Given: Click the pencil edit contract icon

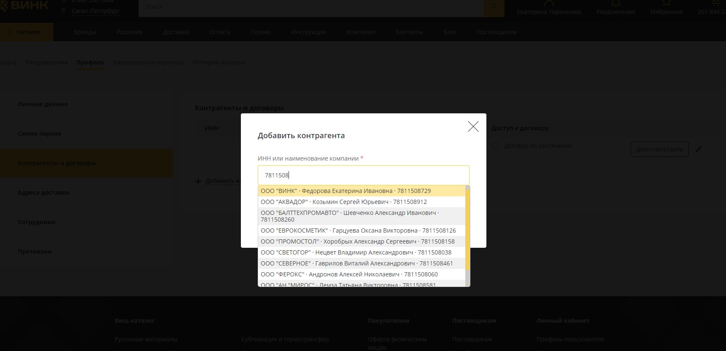Looking at the screenshot, I should point(699,149).
